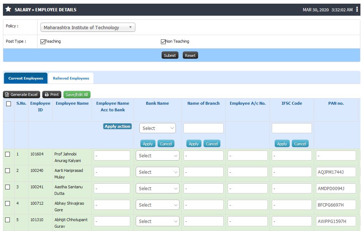363x231 pixels.
Task: Select checkbox for Aarti Hariprasad Mulay
Action: click(x=8, y=170)
